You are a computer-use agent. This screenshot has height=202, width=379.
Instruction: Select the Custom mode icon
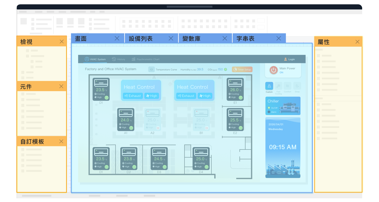click(x=269, y=86)
